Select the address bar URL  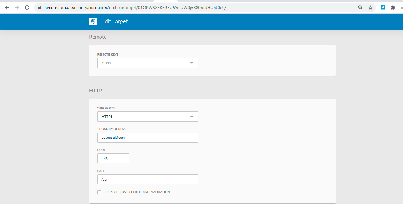(x=135, y=8)
